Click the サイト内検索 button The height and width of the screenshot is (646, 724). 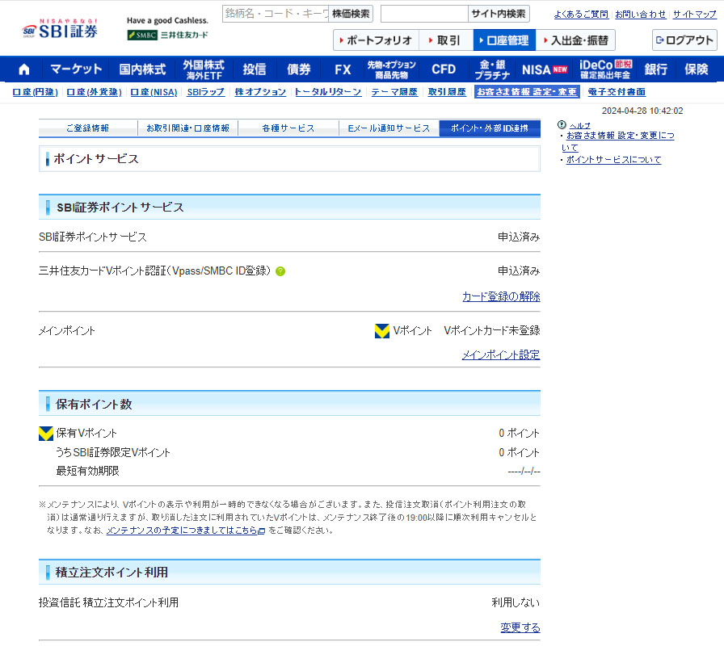pyautogui.click(x=499, y=14)
